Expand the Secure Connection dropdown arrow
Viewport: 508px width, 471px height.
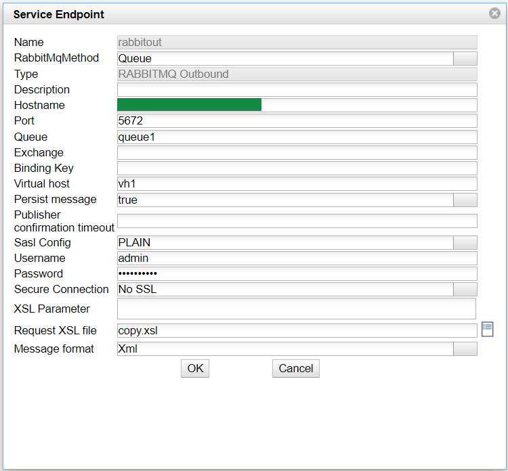click(465, 290)
